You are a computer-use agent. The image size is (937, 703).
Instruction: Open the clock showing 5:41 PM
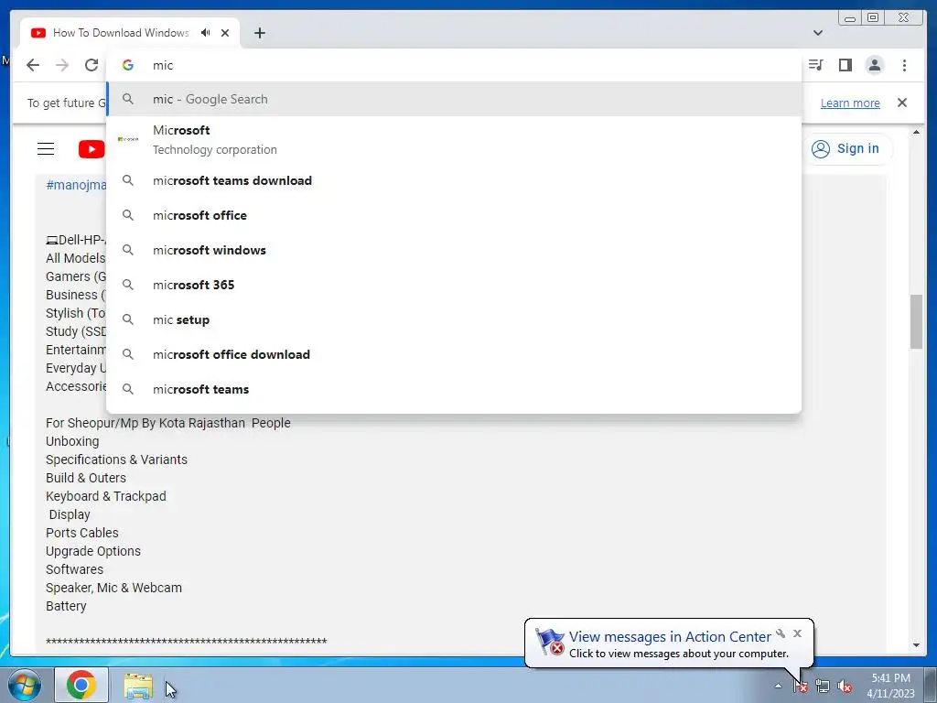(x=890, y=686)
